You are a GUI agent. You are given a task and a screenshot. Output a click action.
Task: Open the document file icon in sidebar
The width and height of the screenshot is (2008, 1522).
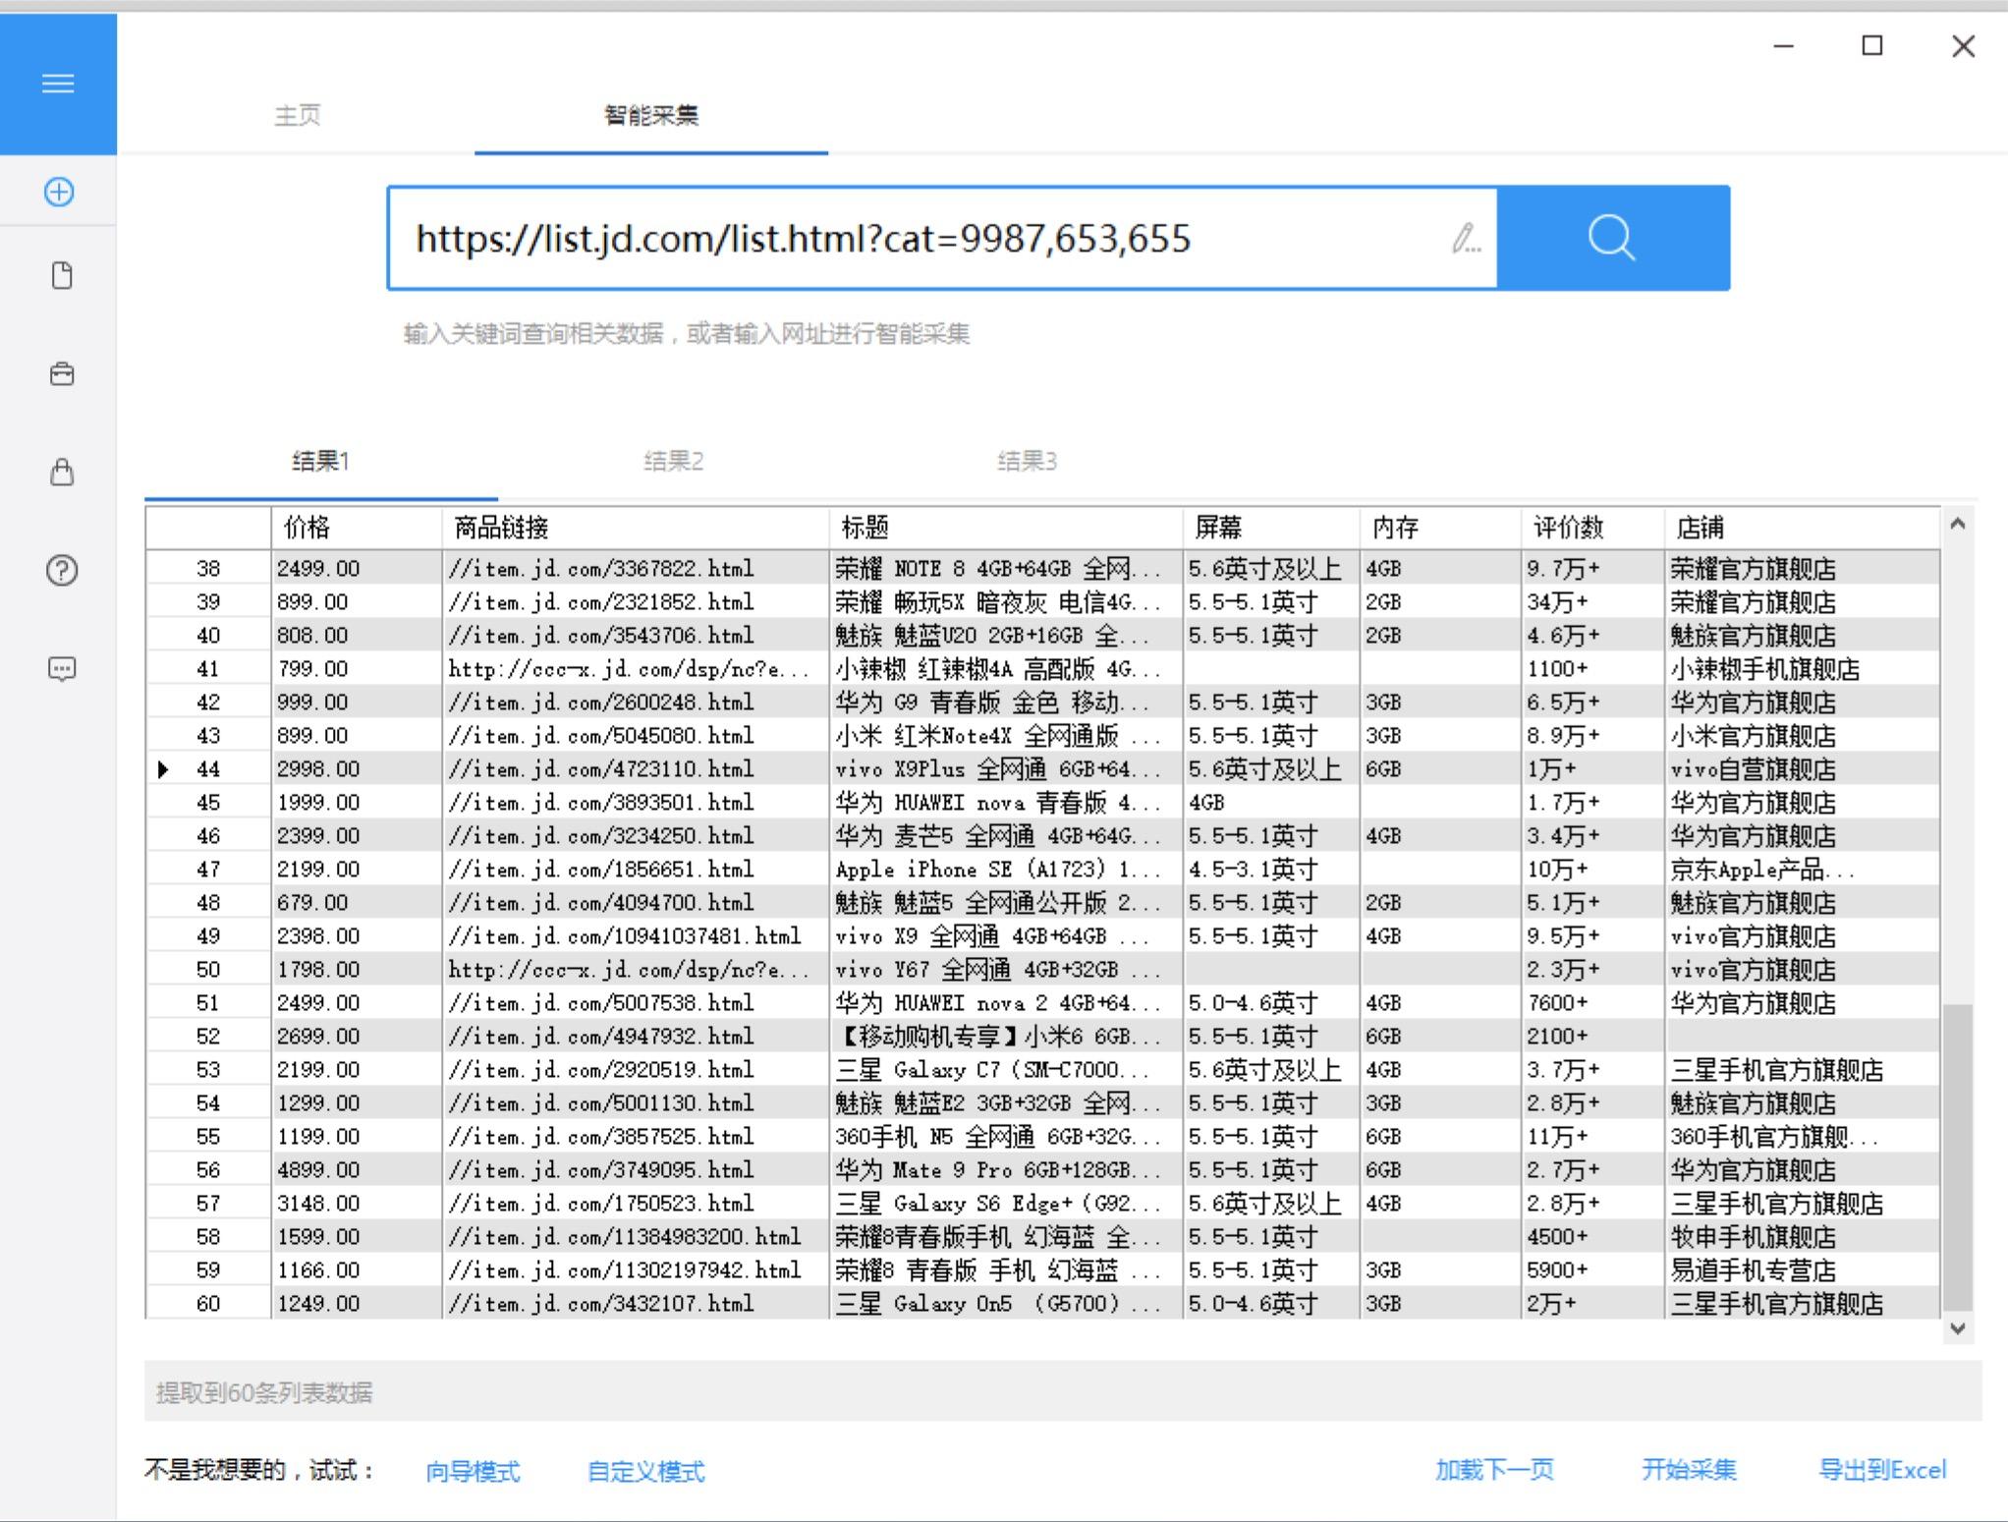click(62, 276)
